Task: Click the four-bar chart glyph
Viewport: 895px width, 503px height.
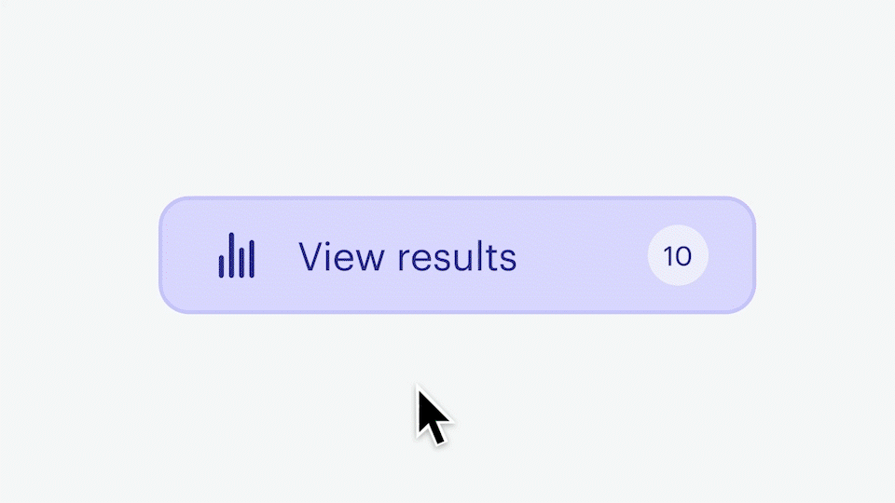Action: click(x=237, y=255)
